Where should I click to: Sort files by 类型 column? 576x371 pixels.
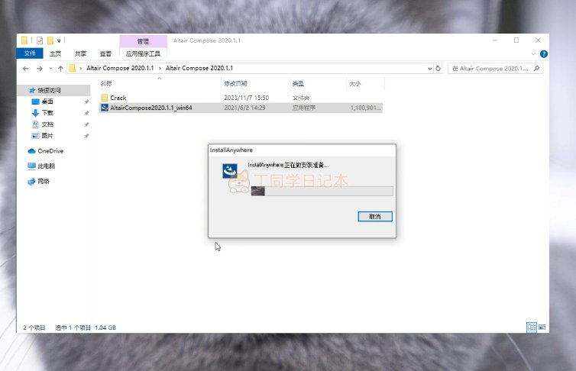tap(298, 84)
